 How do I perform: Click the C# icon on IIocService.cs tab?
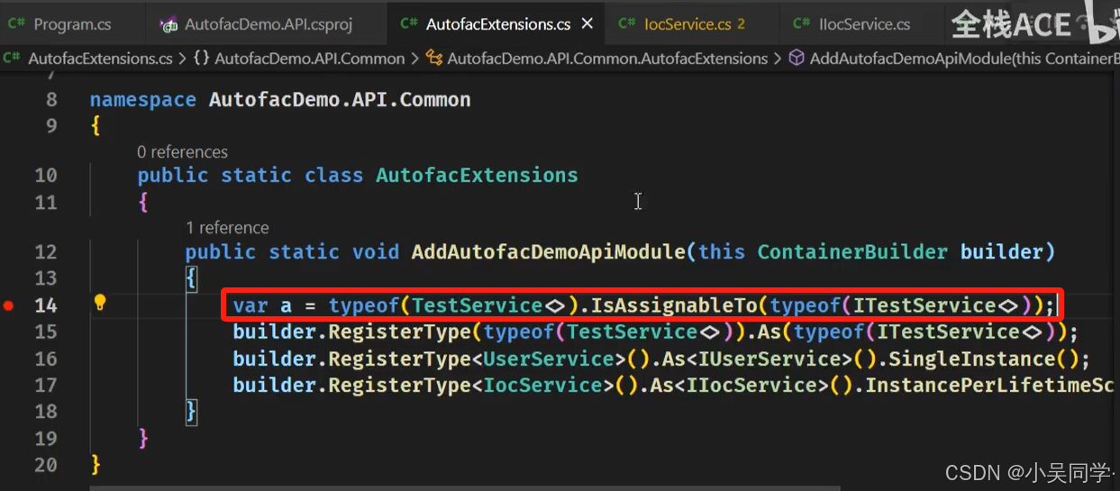[x=801, y=24]
